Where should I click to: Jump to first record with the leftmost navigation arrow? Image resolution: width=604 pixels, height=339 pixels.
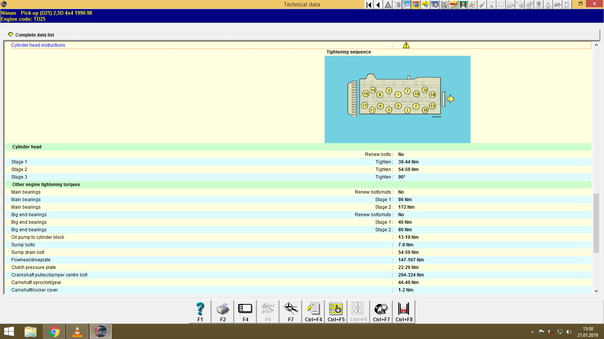pyautogui.click(x=368, y=5)
